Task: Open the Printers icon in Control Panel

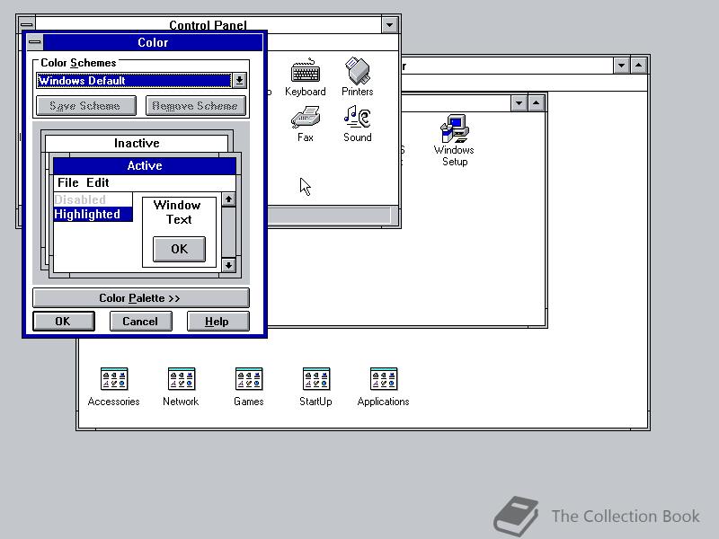Action: click(357, 77)
